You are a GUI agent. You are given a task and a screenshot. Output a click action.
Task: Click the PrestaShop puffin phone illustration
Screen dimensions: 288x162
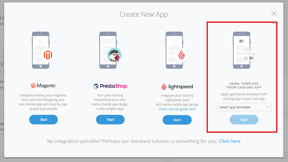110,50
